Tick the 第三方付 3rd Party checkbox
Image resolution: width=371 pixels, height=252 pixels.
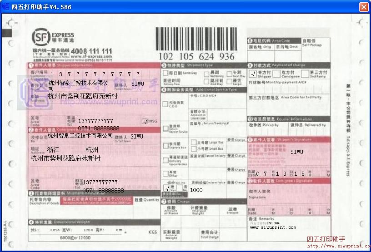pyautogui.click(x=305, y=74)
